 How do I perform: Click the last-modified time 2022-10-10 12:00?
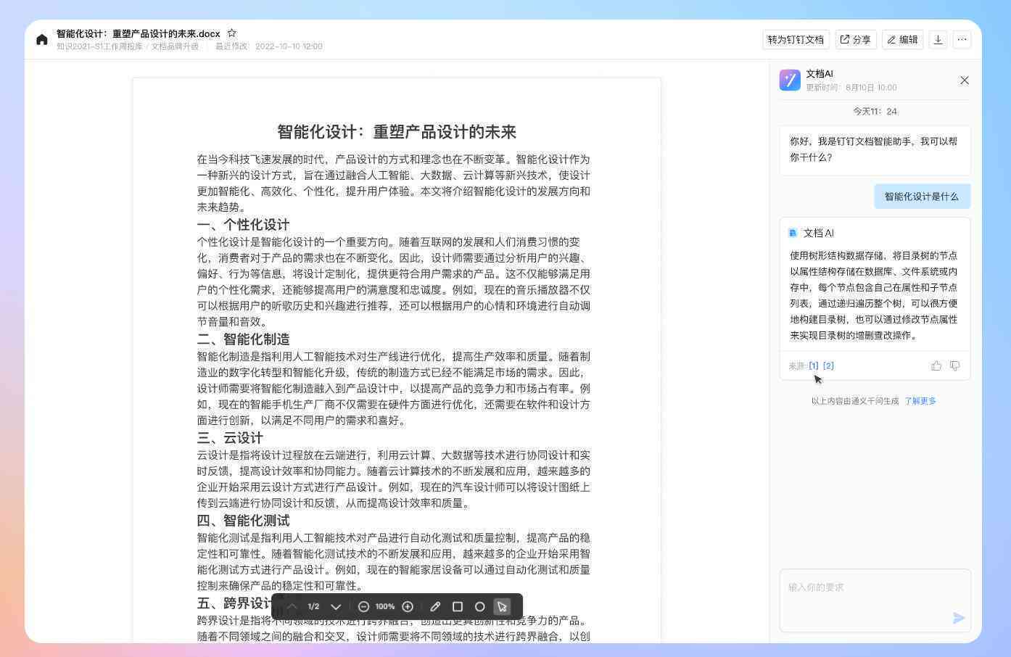point(289,46)
